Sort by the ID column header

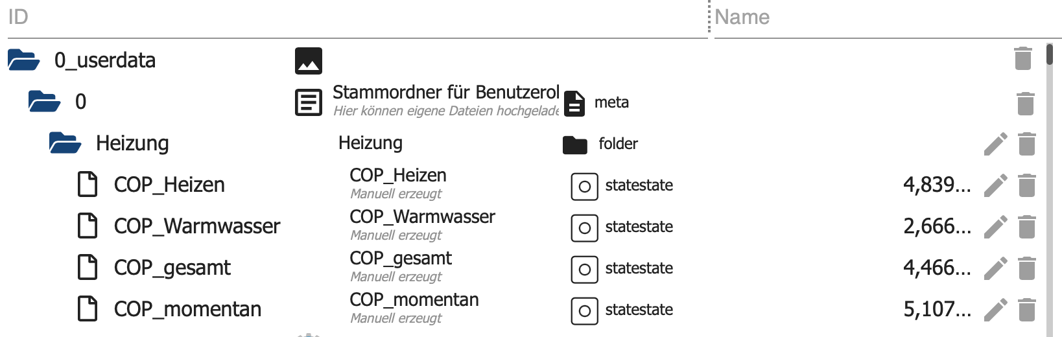pos(18,17)
